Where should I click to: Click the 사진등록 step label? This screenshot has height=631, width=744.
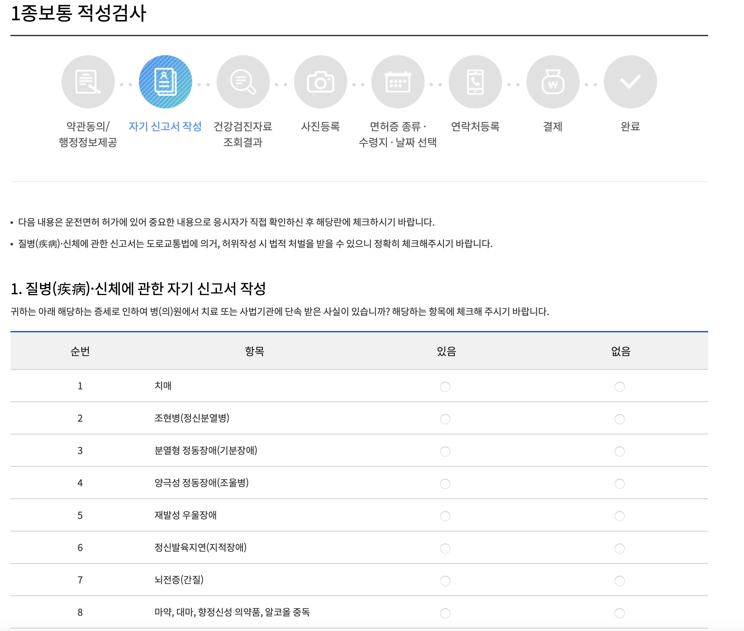pos(321,126)
